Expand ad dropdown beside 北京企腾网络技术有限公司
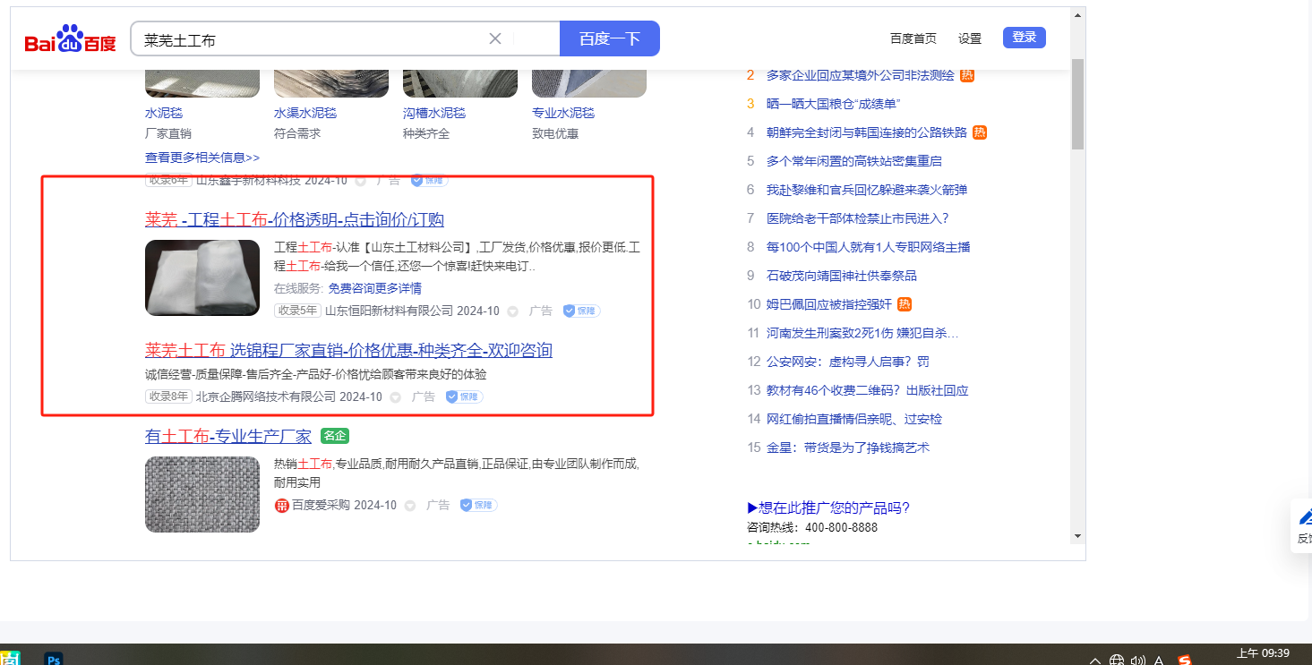 tap(396, 396)
